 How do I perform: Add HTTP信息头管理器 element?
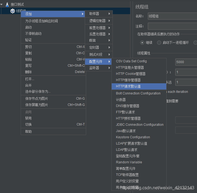point(139,68)
